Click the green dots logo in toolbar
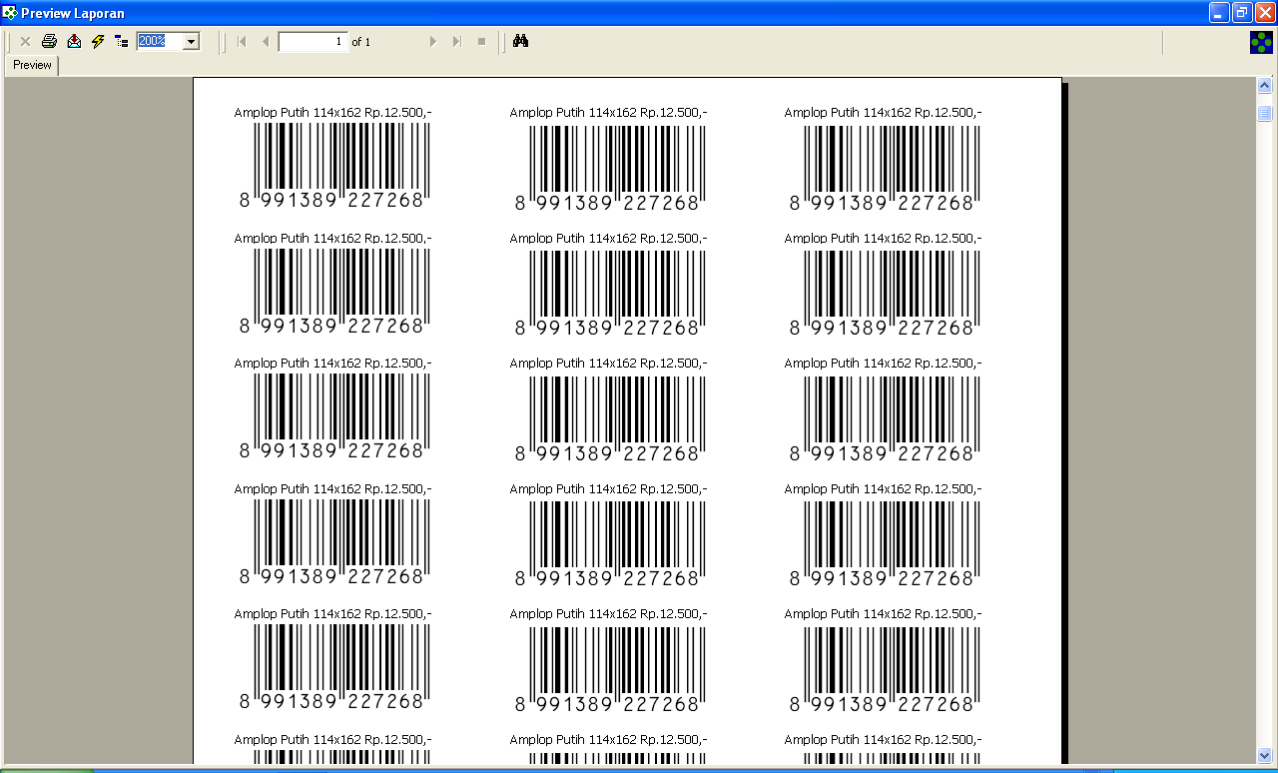Viewport: 1278px width, 773px height. pyautogui.click(x=1261, y=42)
